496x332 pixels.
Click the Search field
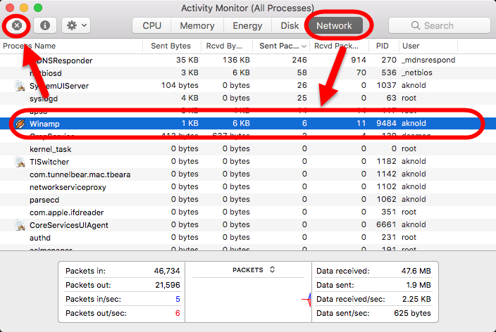pyautogui.click(x=438, y=25)
